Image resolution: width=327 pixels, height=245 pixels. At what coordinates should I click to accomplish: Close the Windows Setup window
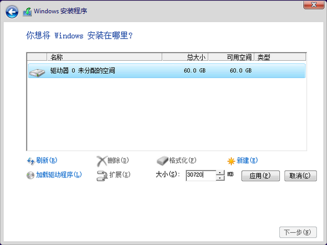tap(314, 5)
